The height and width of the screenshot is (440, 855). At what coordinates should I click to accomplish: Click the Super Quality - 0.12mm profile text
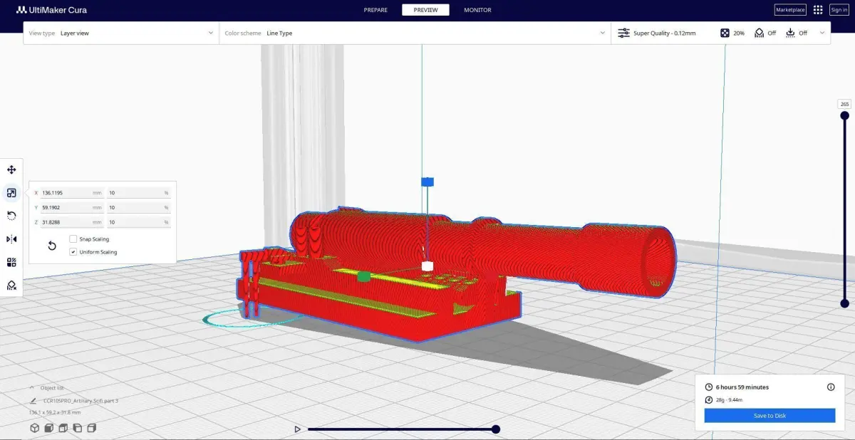(665, 33)
